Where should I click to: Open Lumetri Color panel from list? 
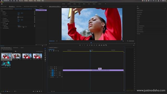139,14
